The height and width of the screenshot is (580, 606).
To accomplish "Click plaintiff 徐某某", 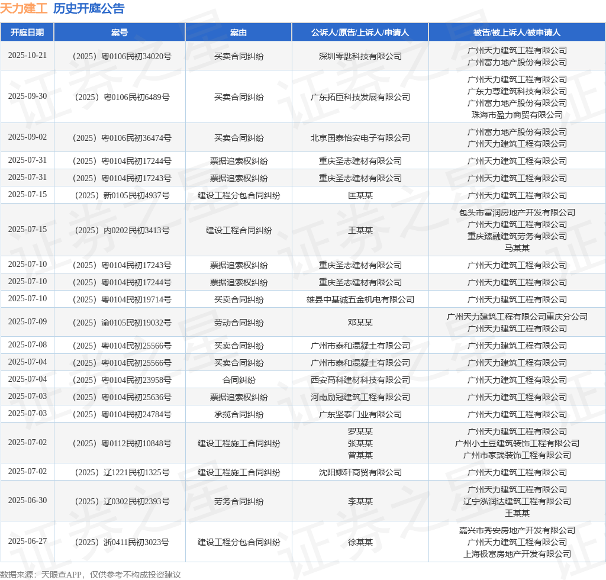I will pos(360,543).
